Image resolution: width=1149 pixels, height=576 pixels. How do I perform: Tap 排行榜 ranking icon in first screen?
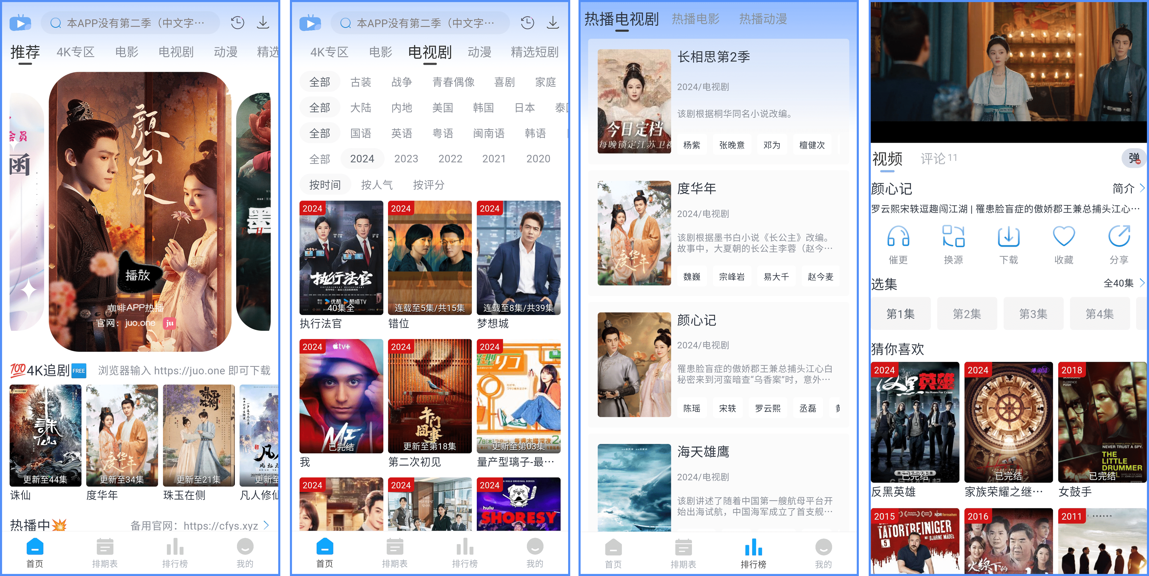(x=175, y=546)
